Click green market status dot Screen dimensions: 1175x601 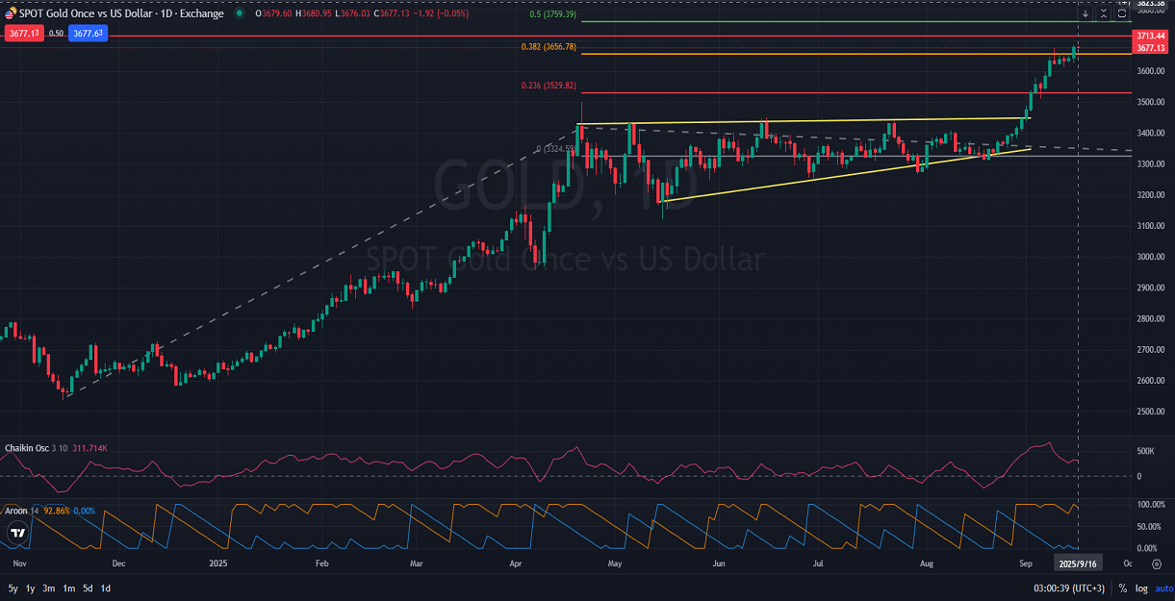click(x=239, y=13)
